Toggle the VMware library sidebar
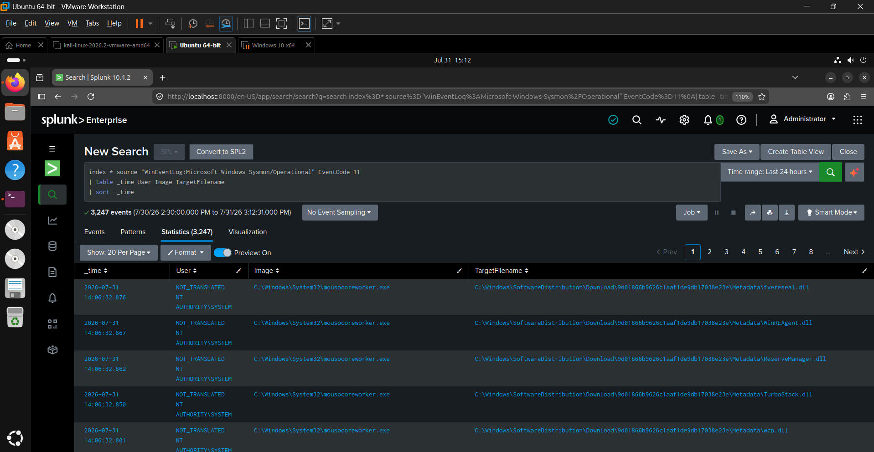 [x=248, y=24]
